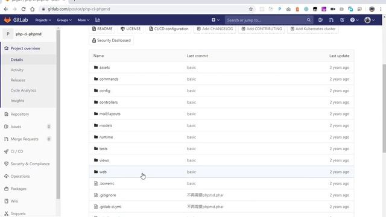Open the Security Dashboard button
386x217 pixels.
click(x=111, y=40)
